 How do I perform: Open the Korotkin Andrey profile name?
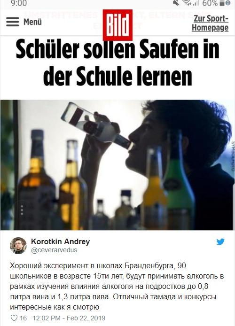pos(60,241)
